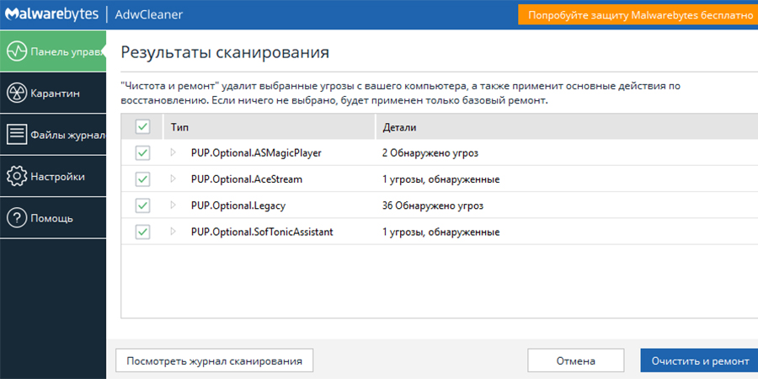Open the Настройки section
758x379 pixels.
point(53,177)
